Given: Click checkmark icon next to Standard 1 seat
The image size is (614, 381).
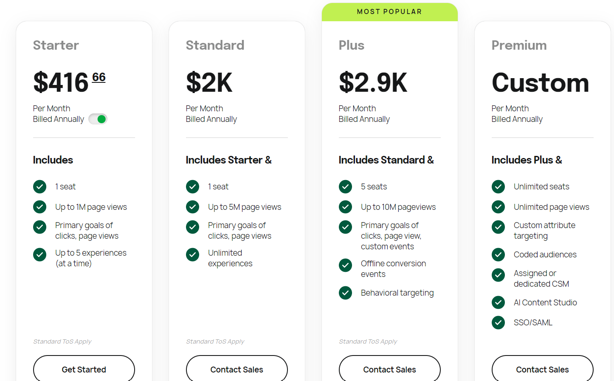Looking at the screenshot, I should tap(193, 186).
